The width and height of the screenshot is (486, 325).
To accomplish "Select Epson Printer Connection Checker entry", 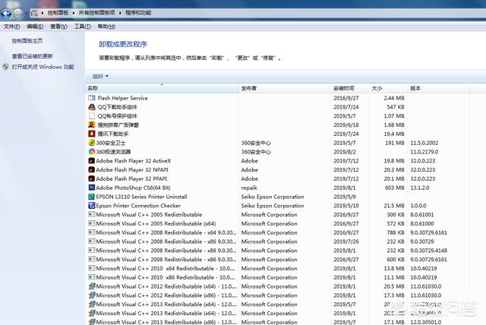I will [x=138, y=206].
